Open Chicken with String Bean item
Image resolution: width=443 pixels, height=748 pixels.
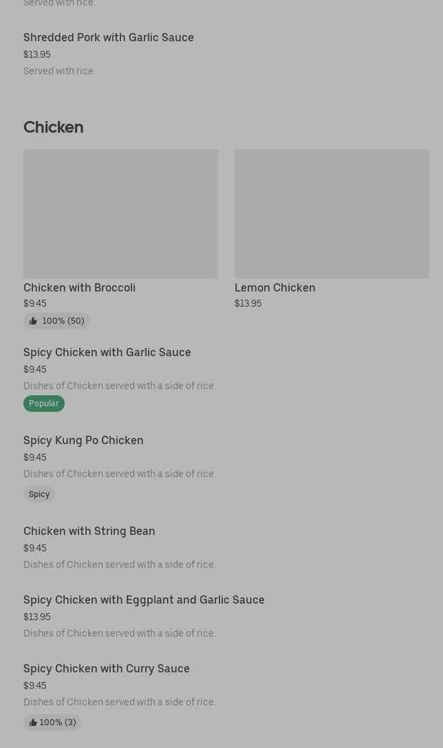point(89,531)
